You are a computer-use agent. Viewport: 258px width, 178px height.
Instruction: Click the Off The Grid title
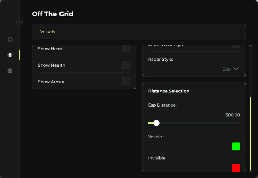point(53,14)
